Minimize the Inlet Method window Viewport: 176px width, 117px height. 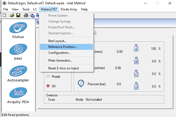tap(145, 3)
